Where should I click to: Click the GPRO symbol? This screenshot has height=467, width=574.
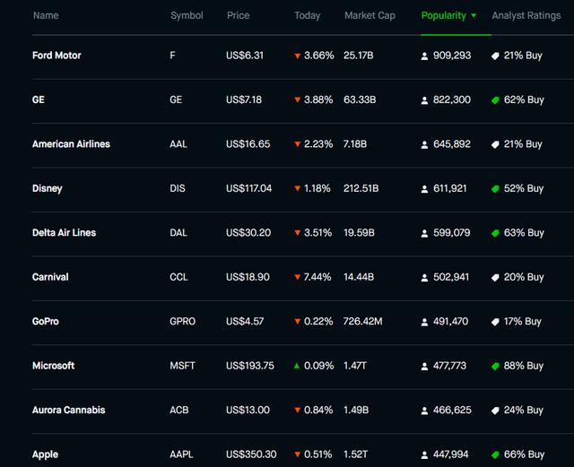(x=182, y=321)
